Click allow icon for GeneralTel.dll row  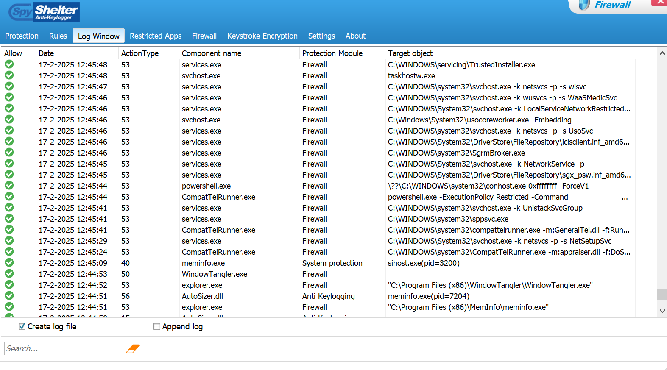pos(9,230)
